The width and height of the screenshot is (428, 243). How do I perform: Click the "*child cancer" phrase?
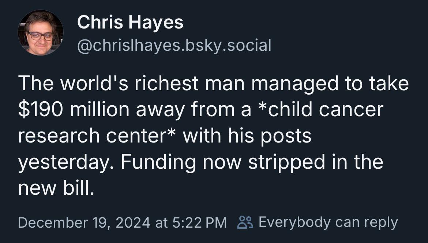pos(320,109)
